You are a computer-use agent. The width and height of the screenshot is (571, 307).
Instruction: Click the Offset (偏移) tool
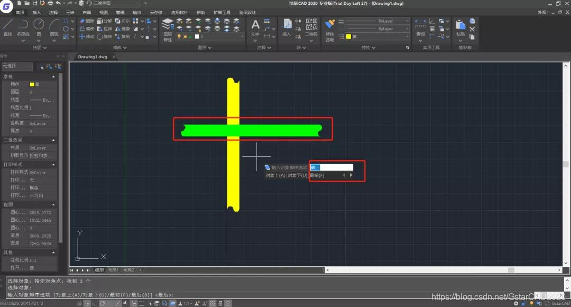[87, 29]
